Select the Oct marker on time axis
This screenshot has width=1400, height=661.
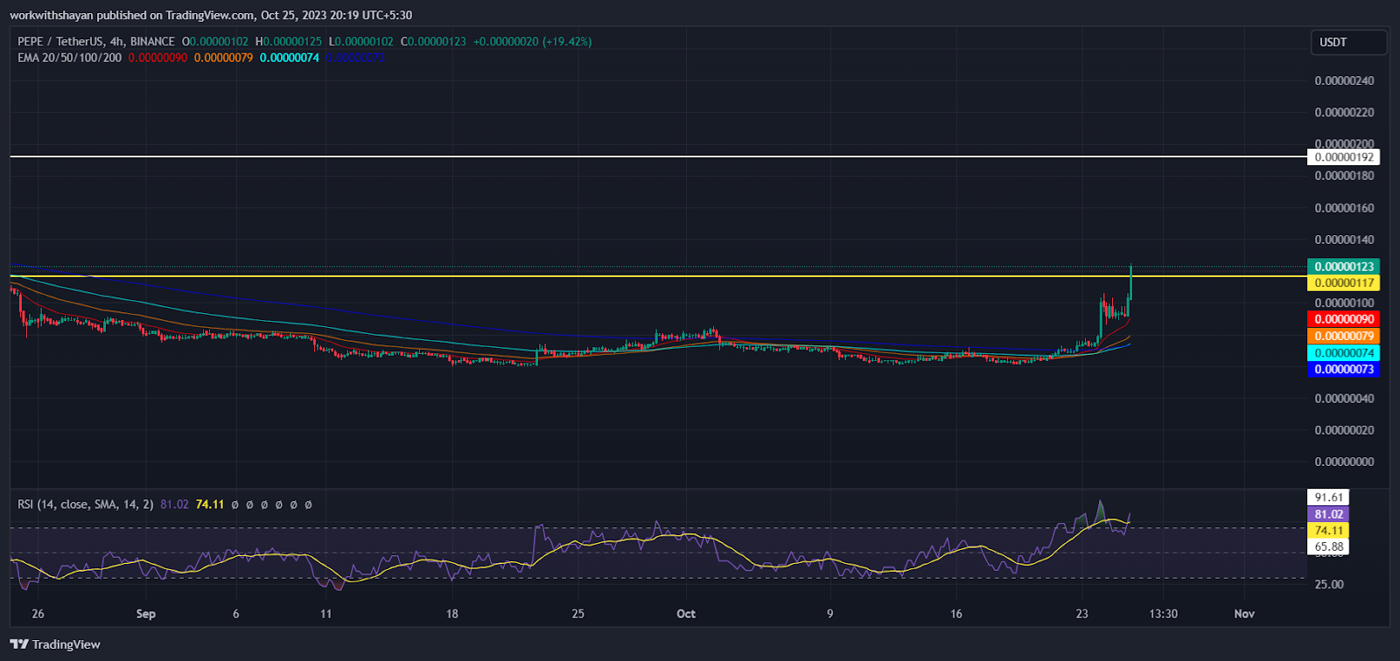click(686, 614)
